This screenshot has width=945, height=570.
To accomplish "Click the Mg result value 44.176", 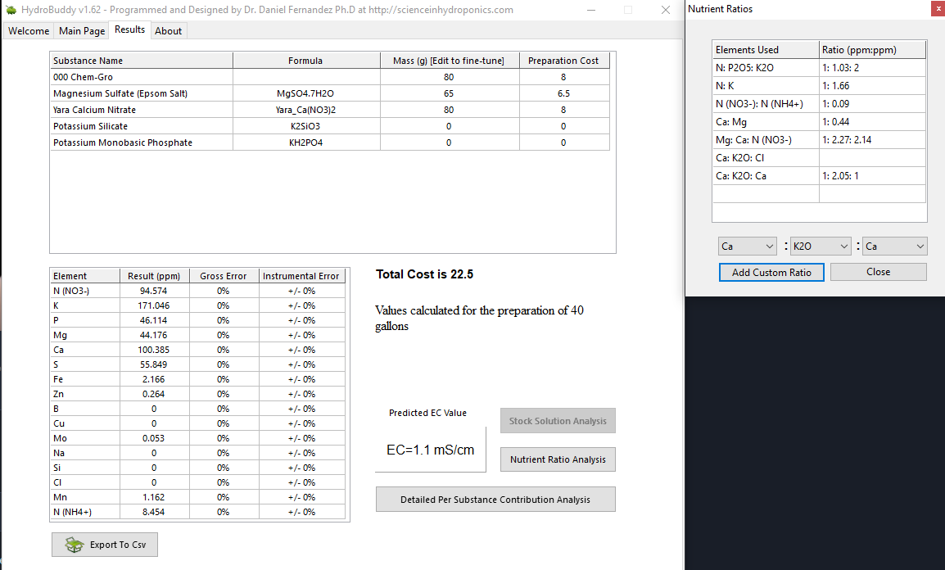I will point(154,335).
